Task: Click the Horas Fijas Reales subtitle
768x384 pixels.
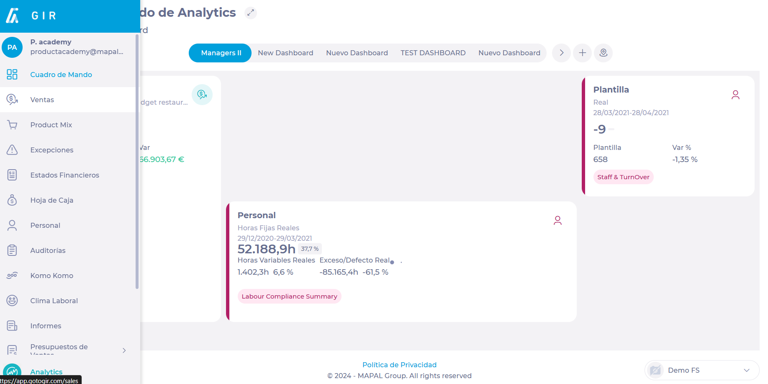Action: [268, 228]
